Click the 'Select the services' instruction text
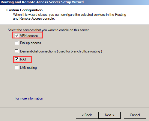This screenshot has width=149, height=121. (49, 30)
